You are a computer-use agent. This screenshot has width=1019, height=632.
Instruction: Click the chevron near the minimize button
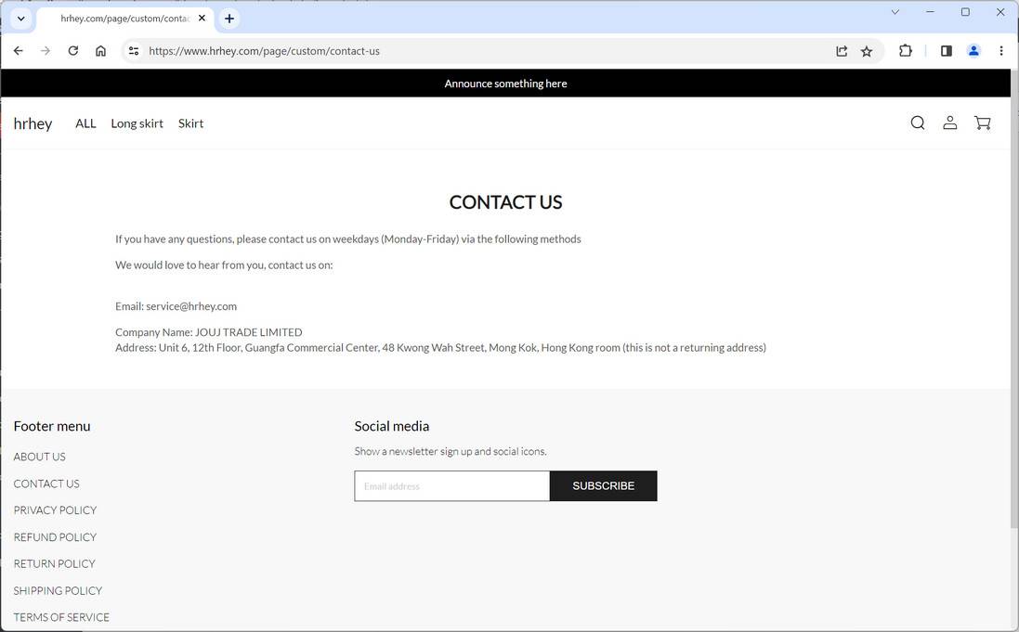[895, 12]
